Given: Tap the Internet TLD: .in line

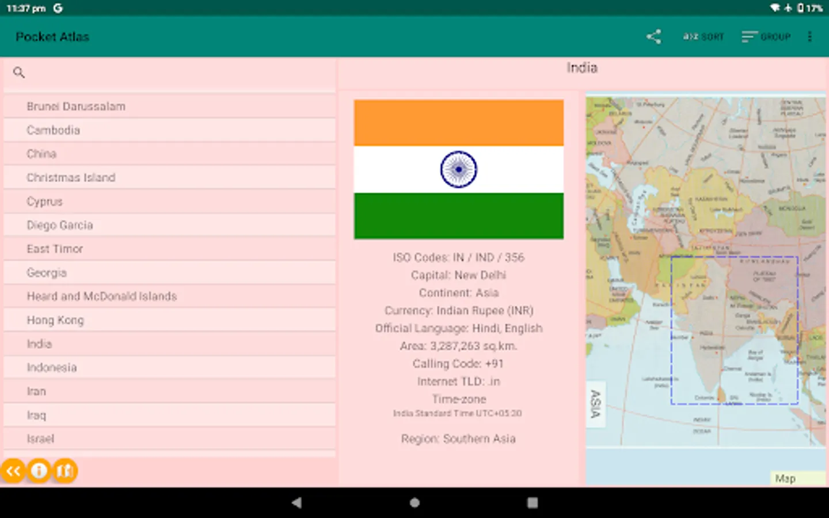Looking at the screenshot, I should [x=459, y=382].
